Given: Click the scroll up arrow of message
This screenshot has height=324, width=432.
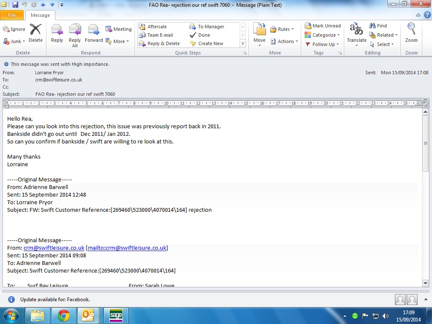Looking at the screenshot, I should 425,112.
